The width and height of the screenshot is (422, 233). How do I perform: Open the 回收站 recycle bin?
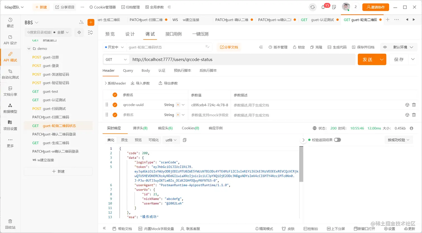[10, 224]
